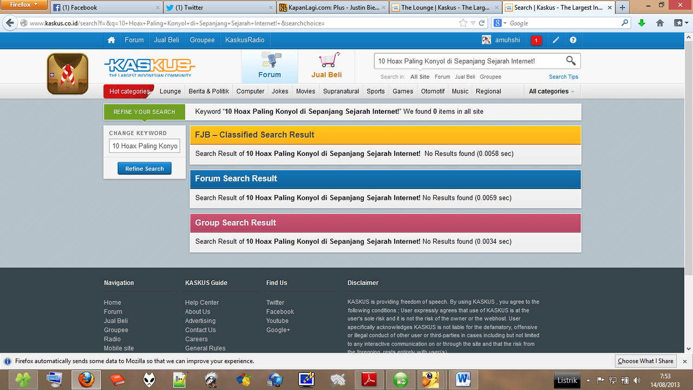Open the Computer category

tap(251, 92)
